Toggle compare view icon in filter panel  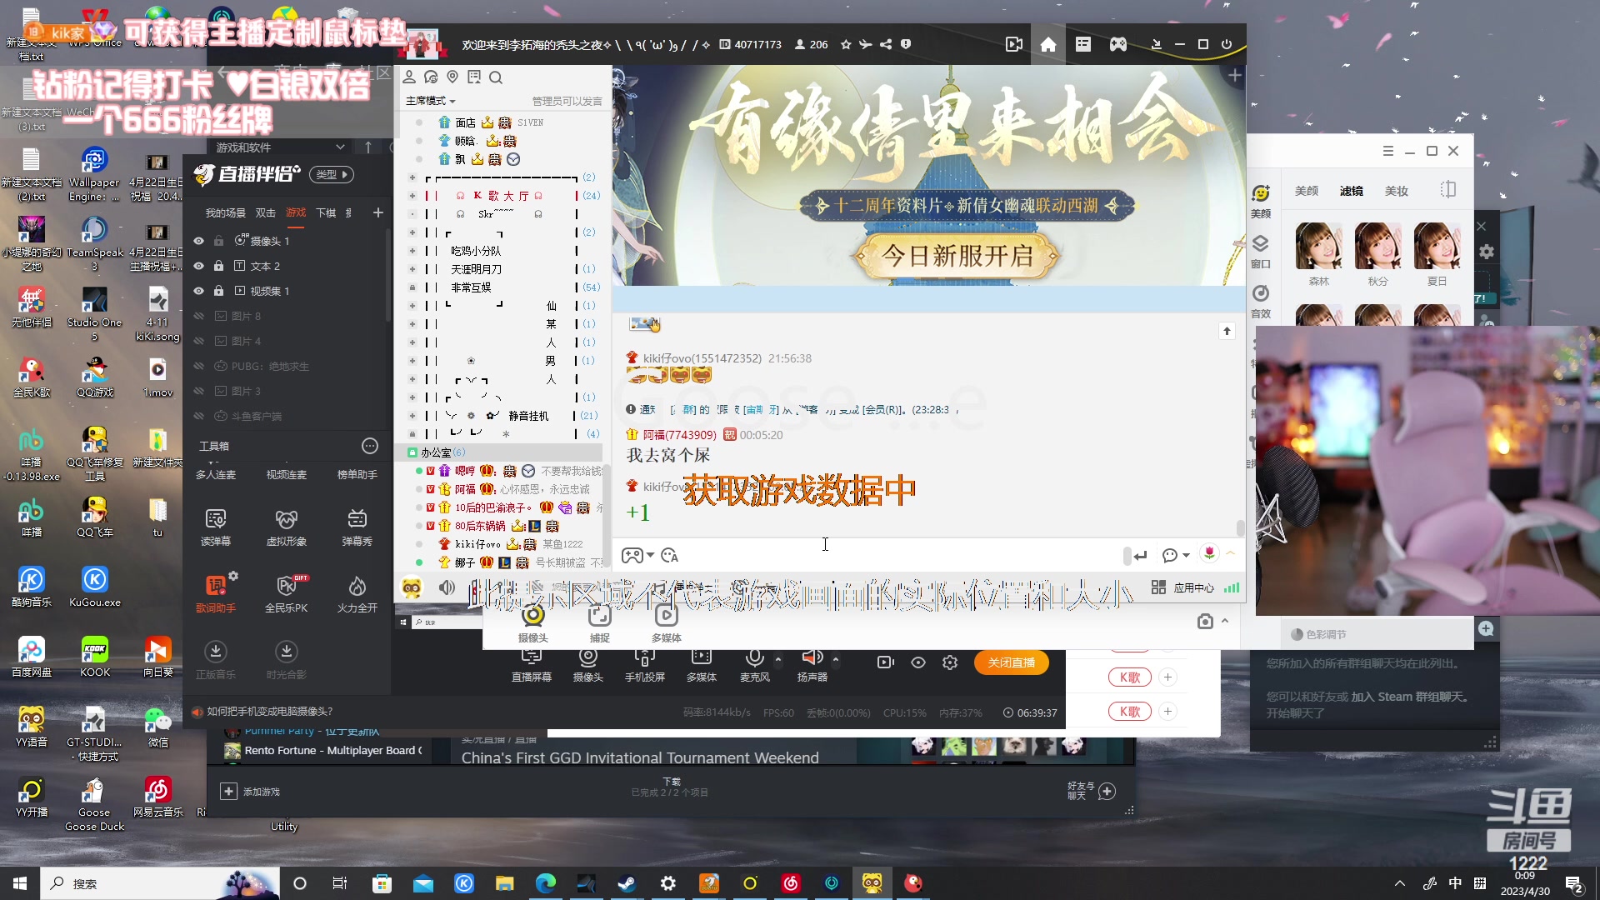(x=1448, y=191)
